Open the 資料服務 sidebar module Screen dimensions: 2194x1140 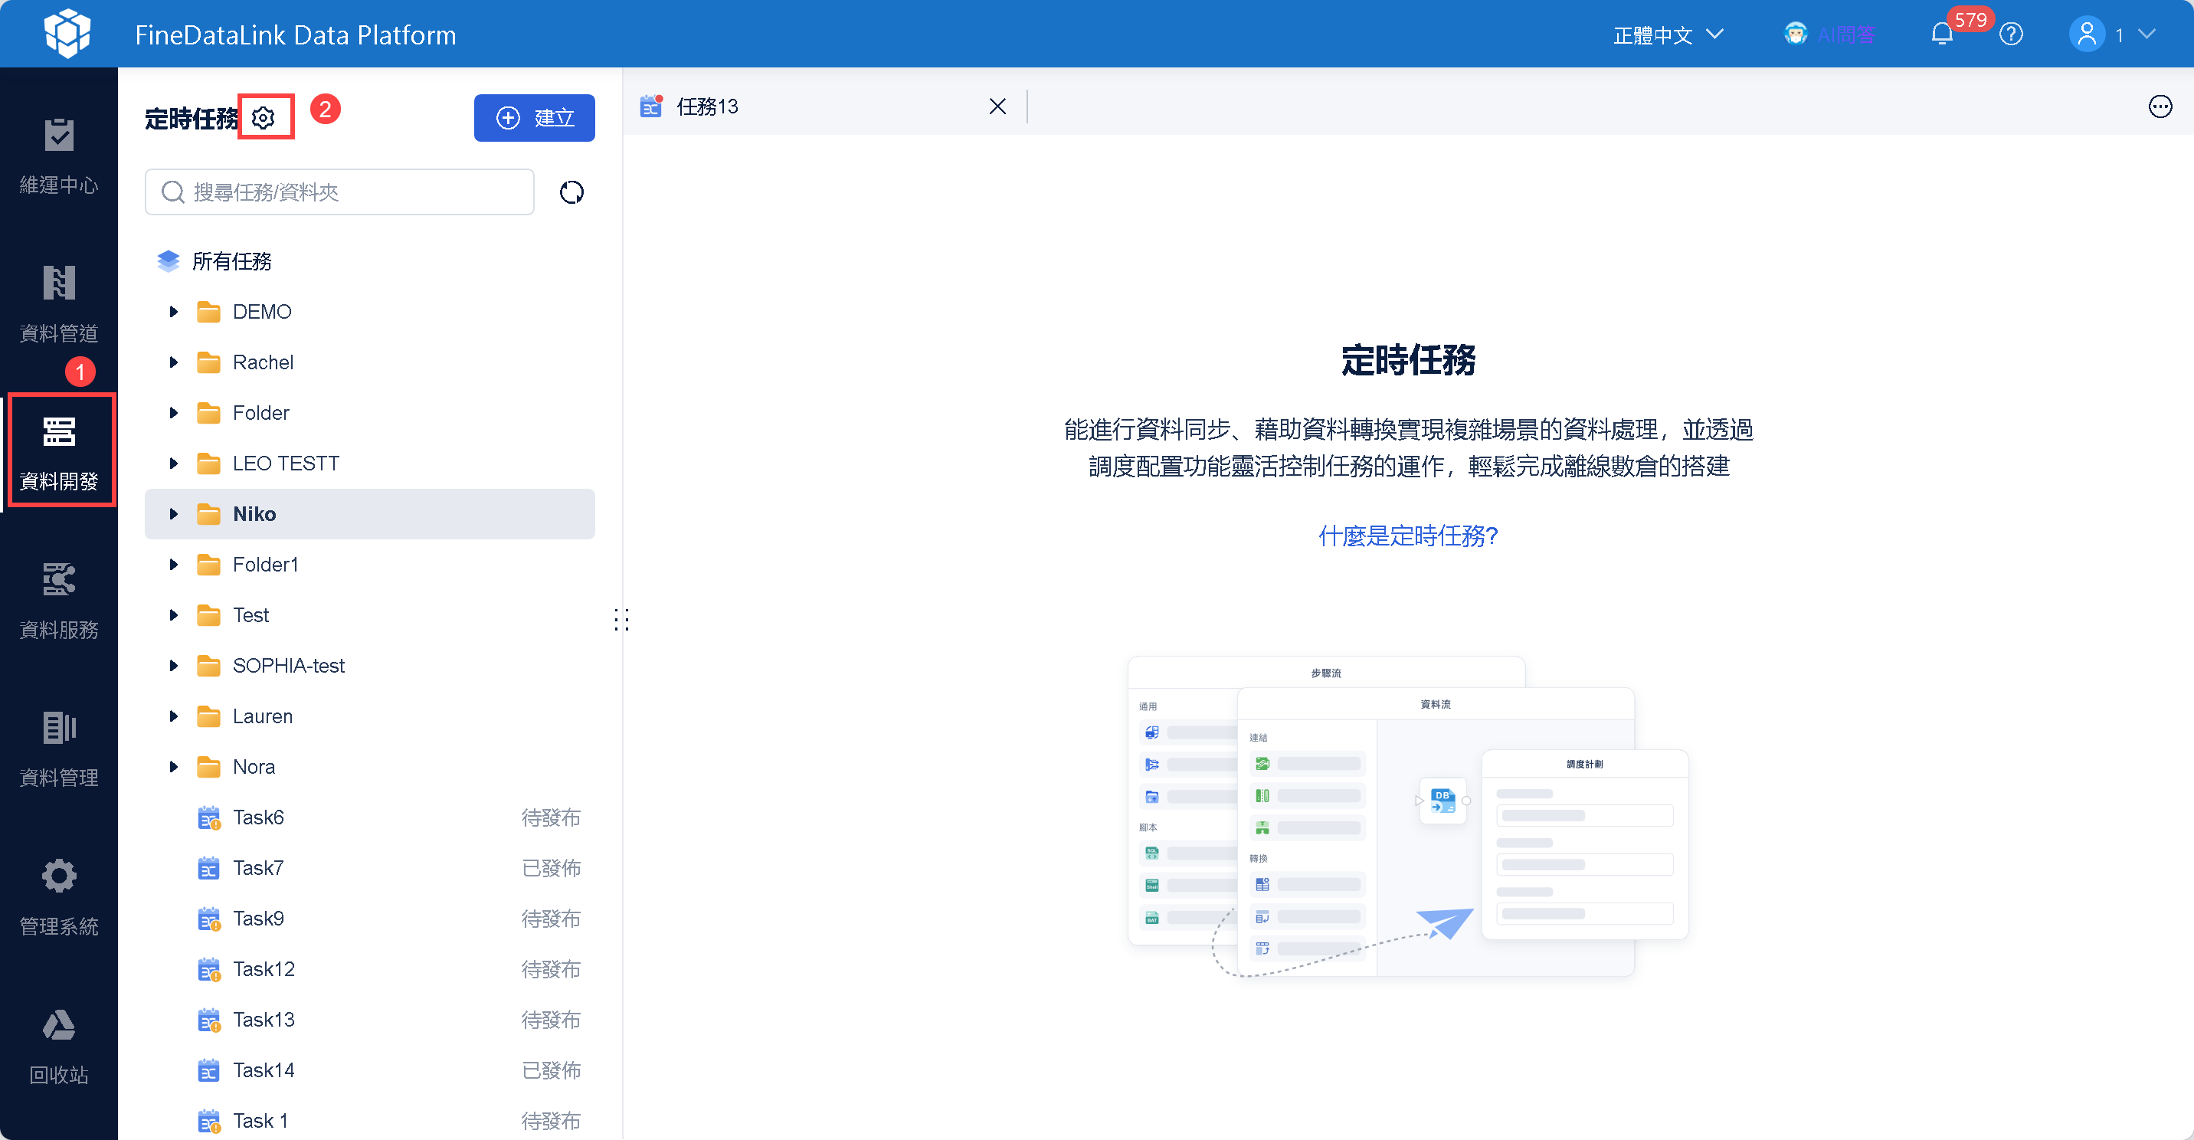coord(59,600)
